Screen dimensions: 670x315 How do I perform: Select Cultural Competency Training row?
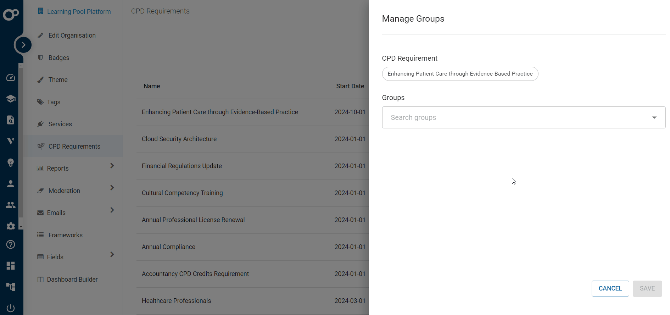[252, 193]
